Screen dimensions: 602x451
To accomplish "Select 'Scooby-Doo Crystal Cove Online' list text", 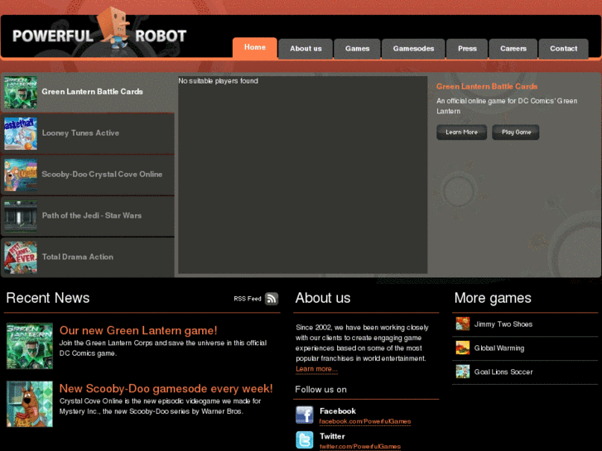I will pos(102,175).
